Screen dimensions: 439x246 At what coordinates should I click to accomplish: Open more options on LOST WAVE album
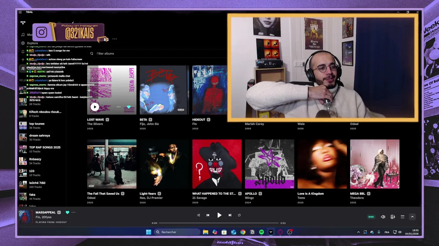[x=118, y=107]
